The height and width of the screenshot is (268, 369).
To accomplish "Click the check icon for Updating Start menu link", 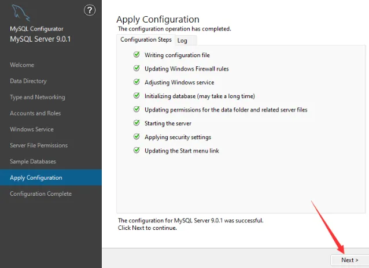I will [x=136, y=150].
